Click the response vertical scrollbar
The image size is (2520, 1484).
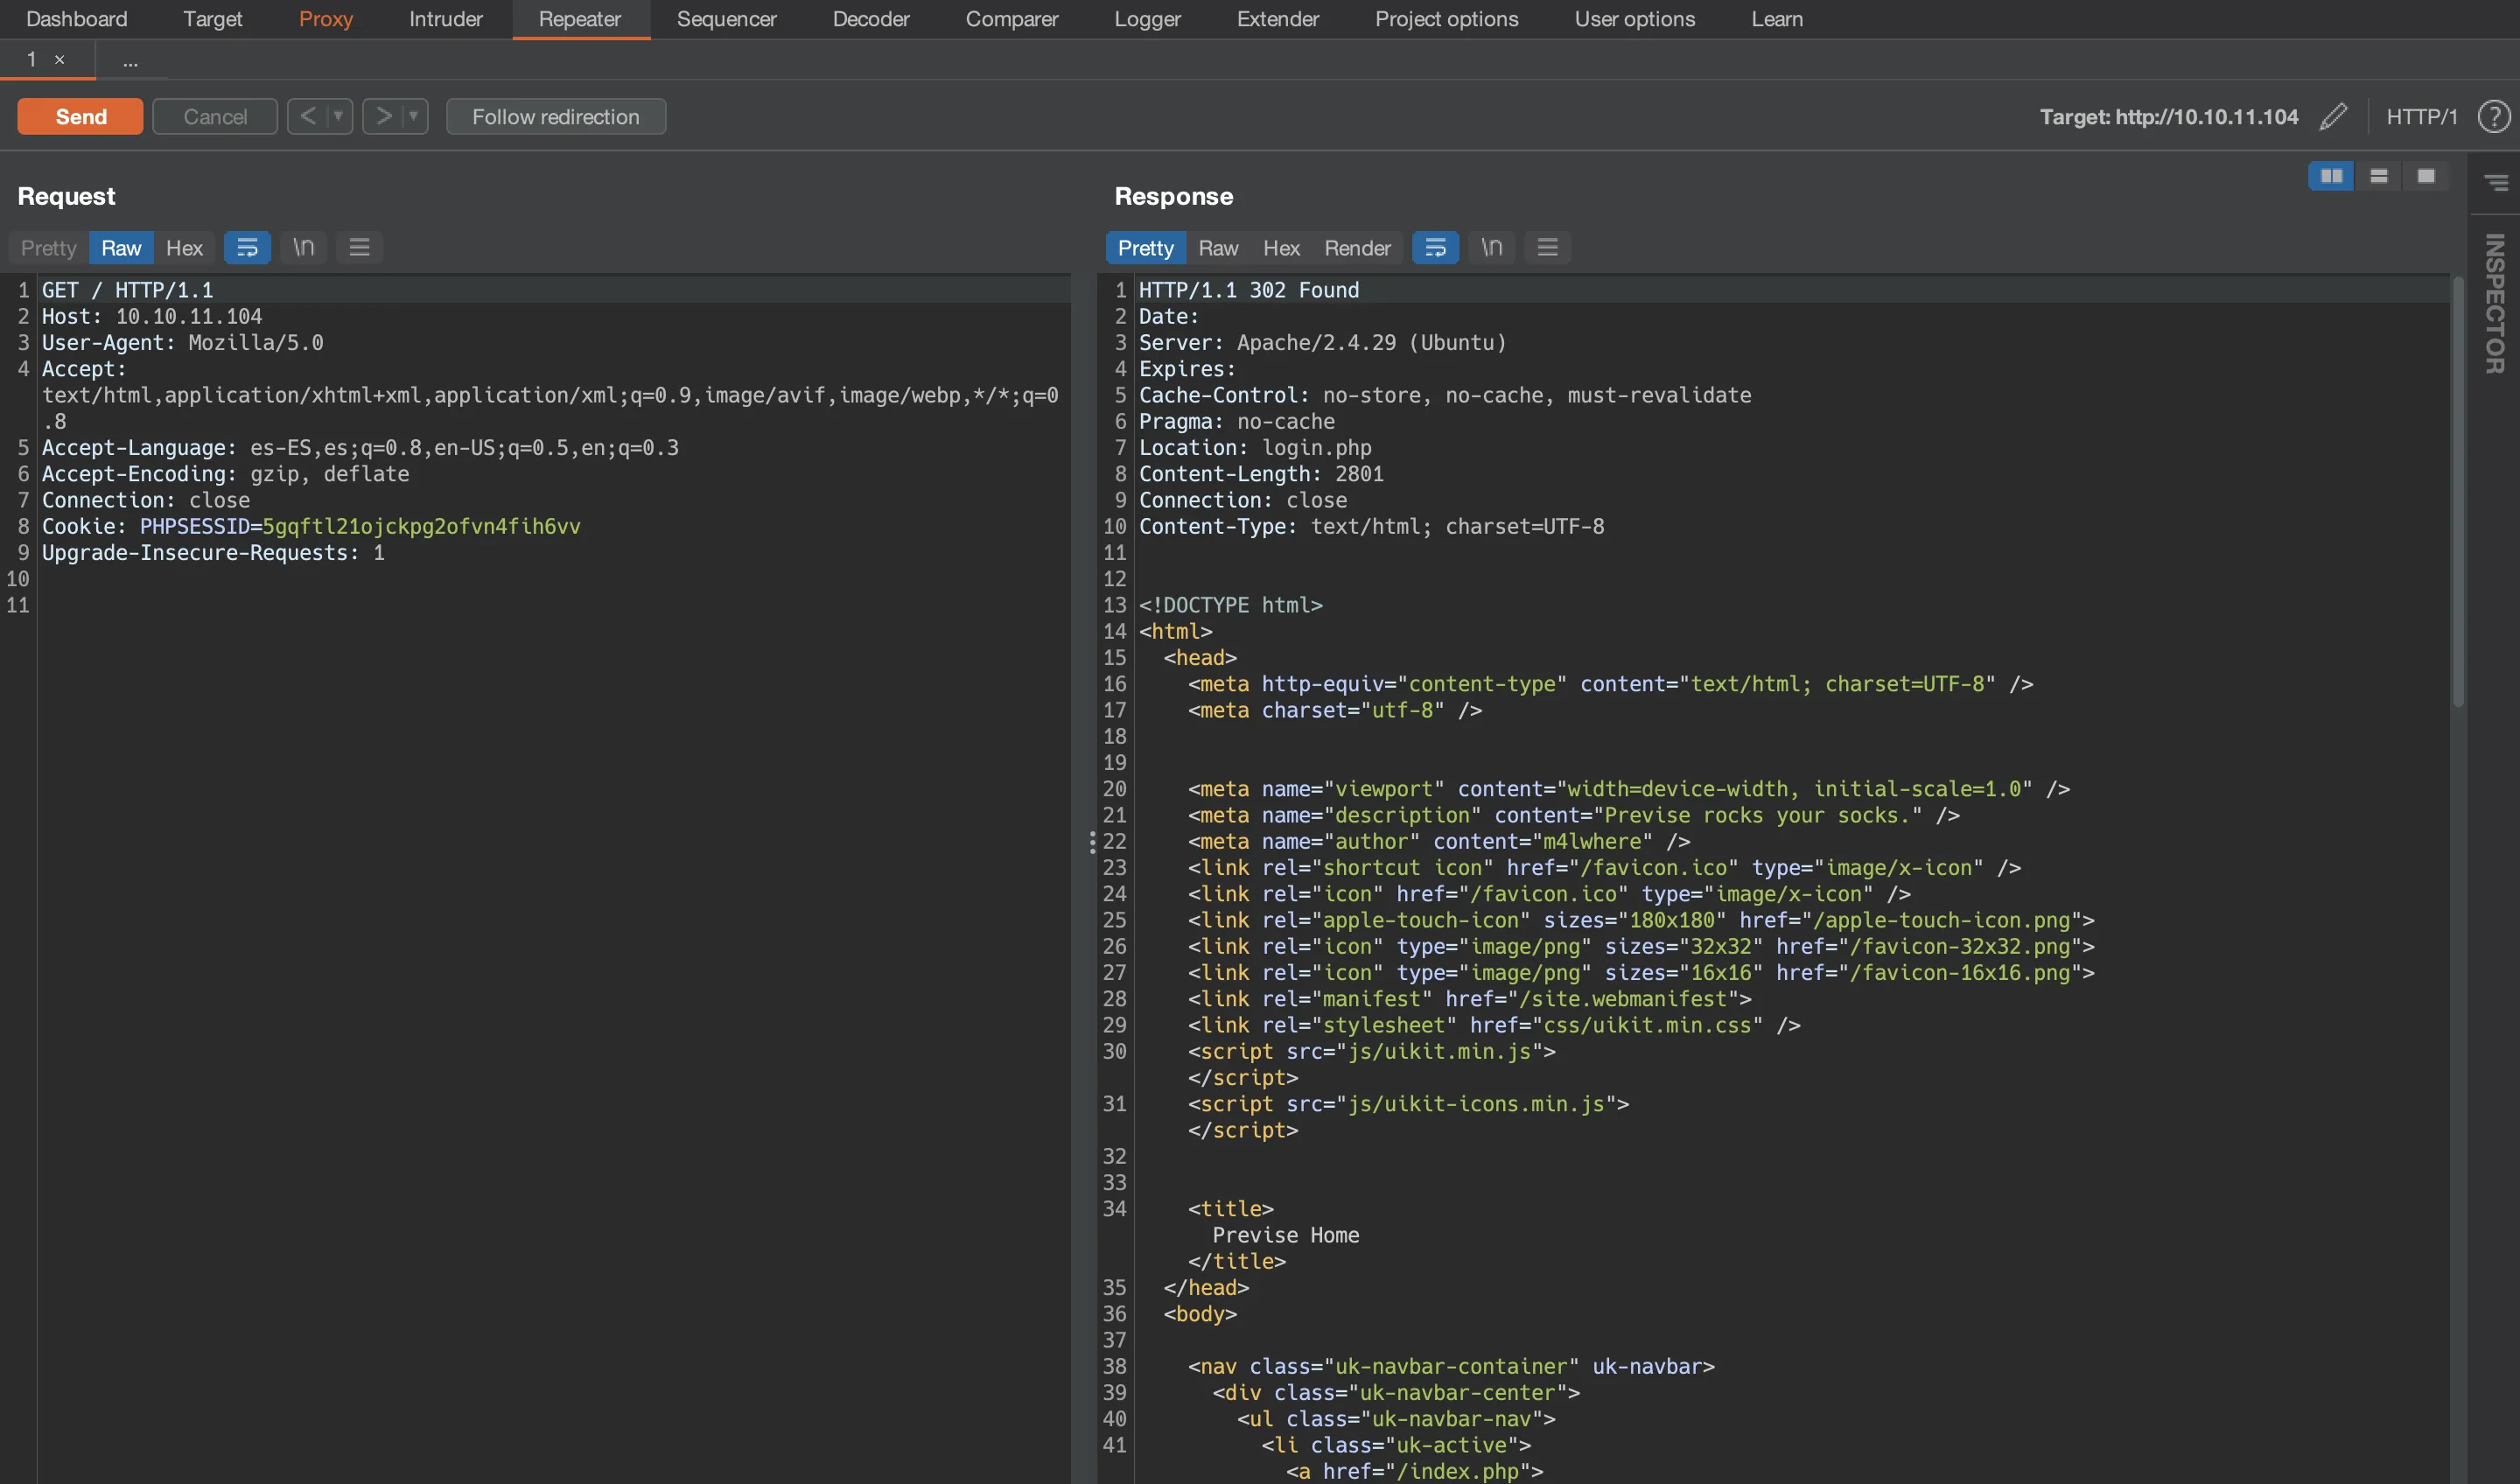pos(2457,490)
